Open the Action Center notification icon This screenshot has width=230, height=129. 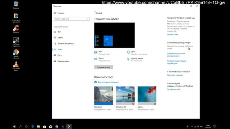pyautogui.click(x=215, y=126)
